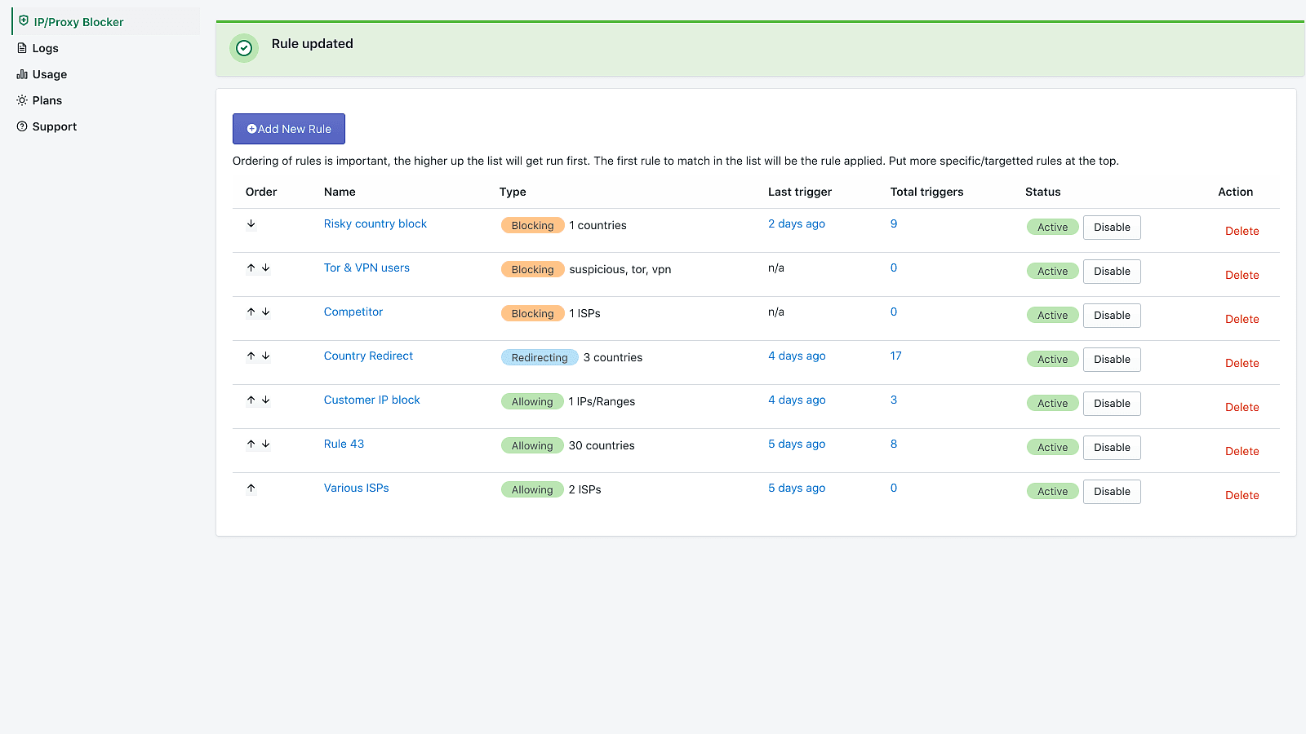Move Risky country block rule down
Viewport: 1306px width, 734px height.
click(251, 224)
